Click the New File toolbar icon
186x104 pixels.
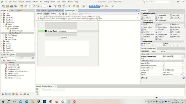click(x=3, y=6)
